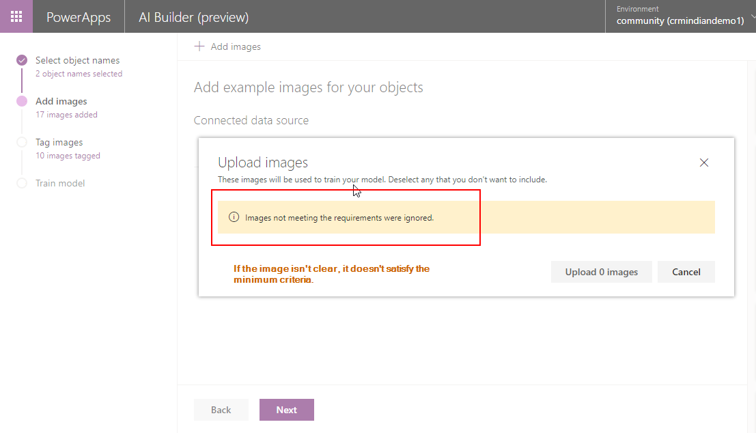Select the completed 'Select object names' step circle
Screen dimensions: 756x433
point(22,60)
